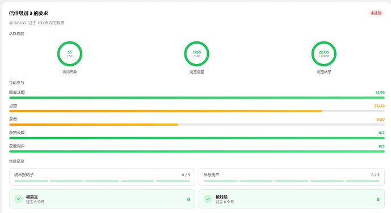Image resolution: width=391 pixels, height=213 pixels.
Task: Click the 获赞天数 label
Action: click(17, 133)
